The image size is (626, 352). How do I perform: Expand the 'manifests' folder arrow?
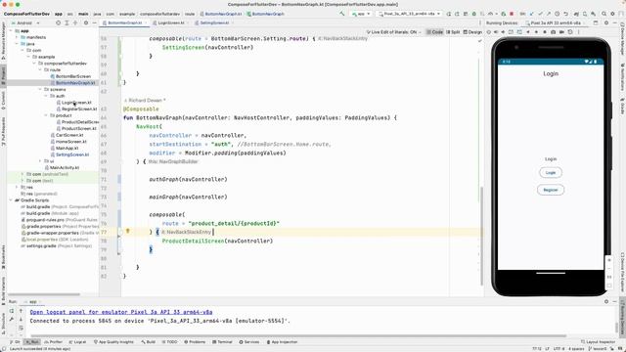pyautogui.click(x=18, y=37)
